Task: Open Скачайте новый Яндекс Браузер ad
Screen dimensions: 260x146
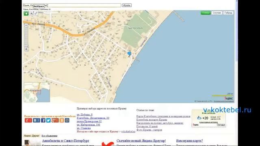Action: point(141,141)
